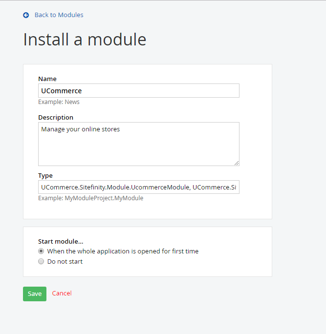Click the back arrow icon

pyautogui.click(x=26, y=15)
